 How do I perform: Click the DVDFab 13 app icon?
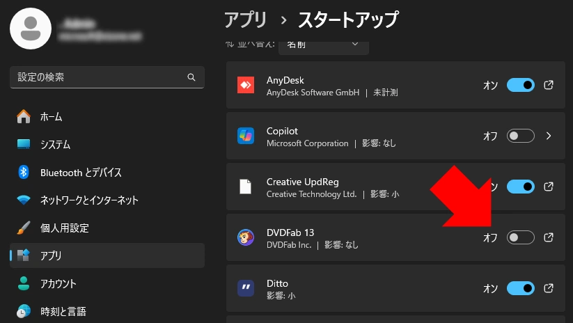click(x=246, y=237)
